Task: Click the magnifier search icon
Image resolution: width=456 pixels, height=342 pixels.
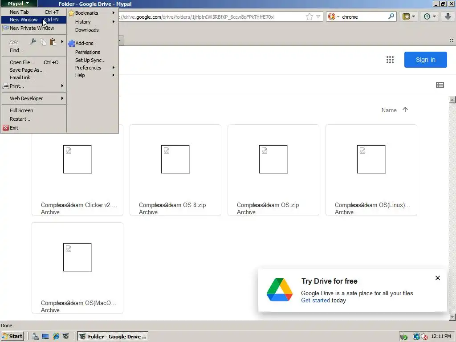Action: click(391, 16)
